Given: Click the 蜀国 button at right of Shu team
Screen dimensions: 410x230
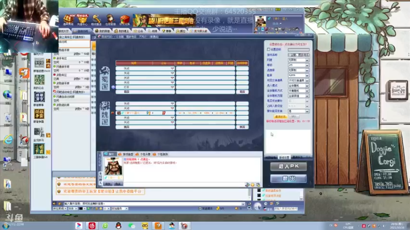Looking at the screenshot, I should pos(242,92).
